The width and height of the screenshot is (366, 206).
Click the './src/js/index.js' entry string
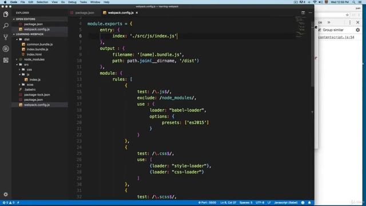pos(153,36)
